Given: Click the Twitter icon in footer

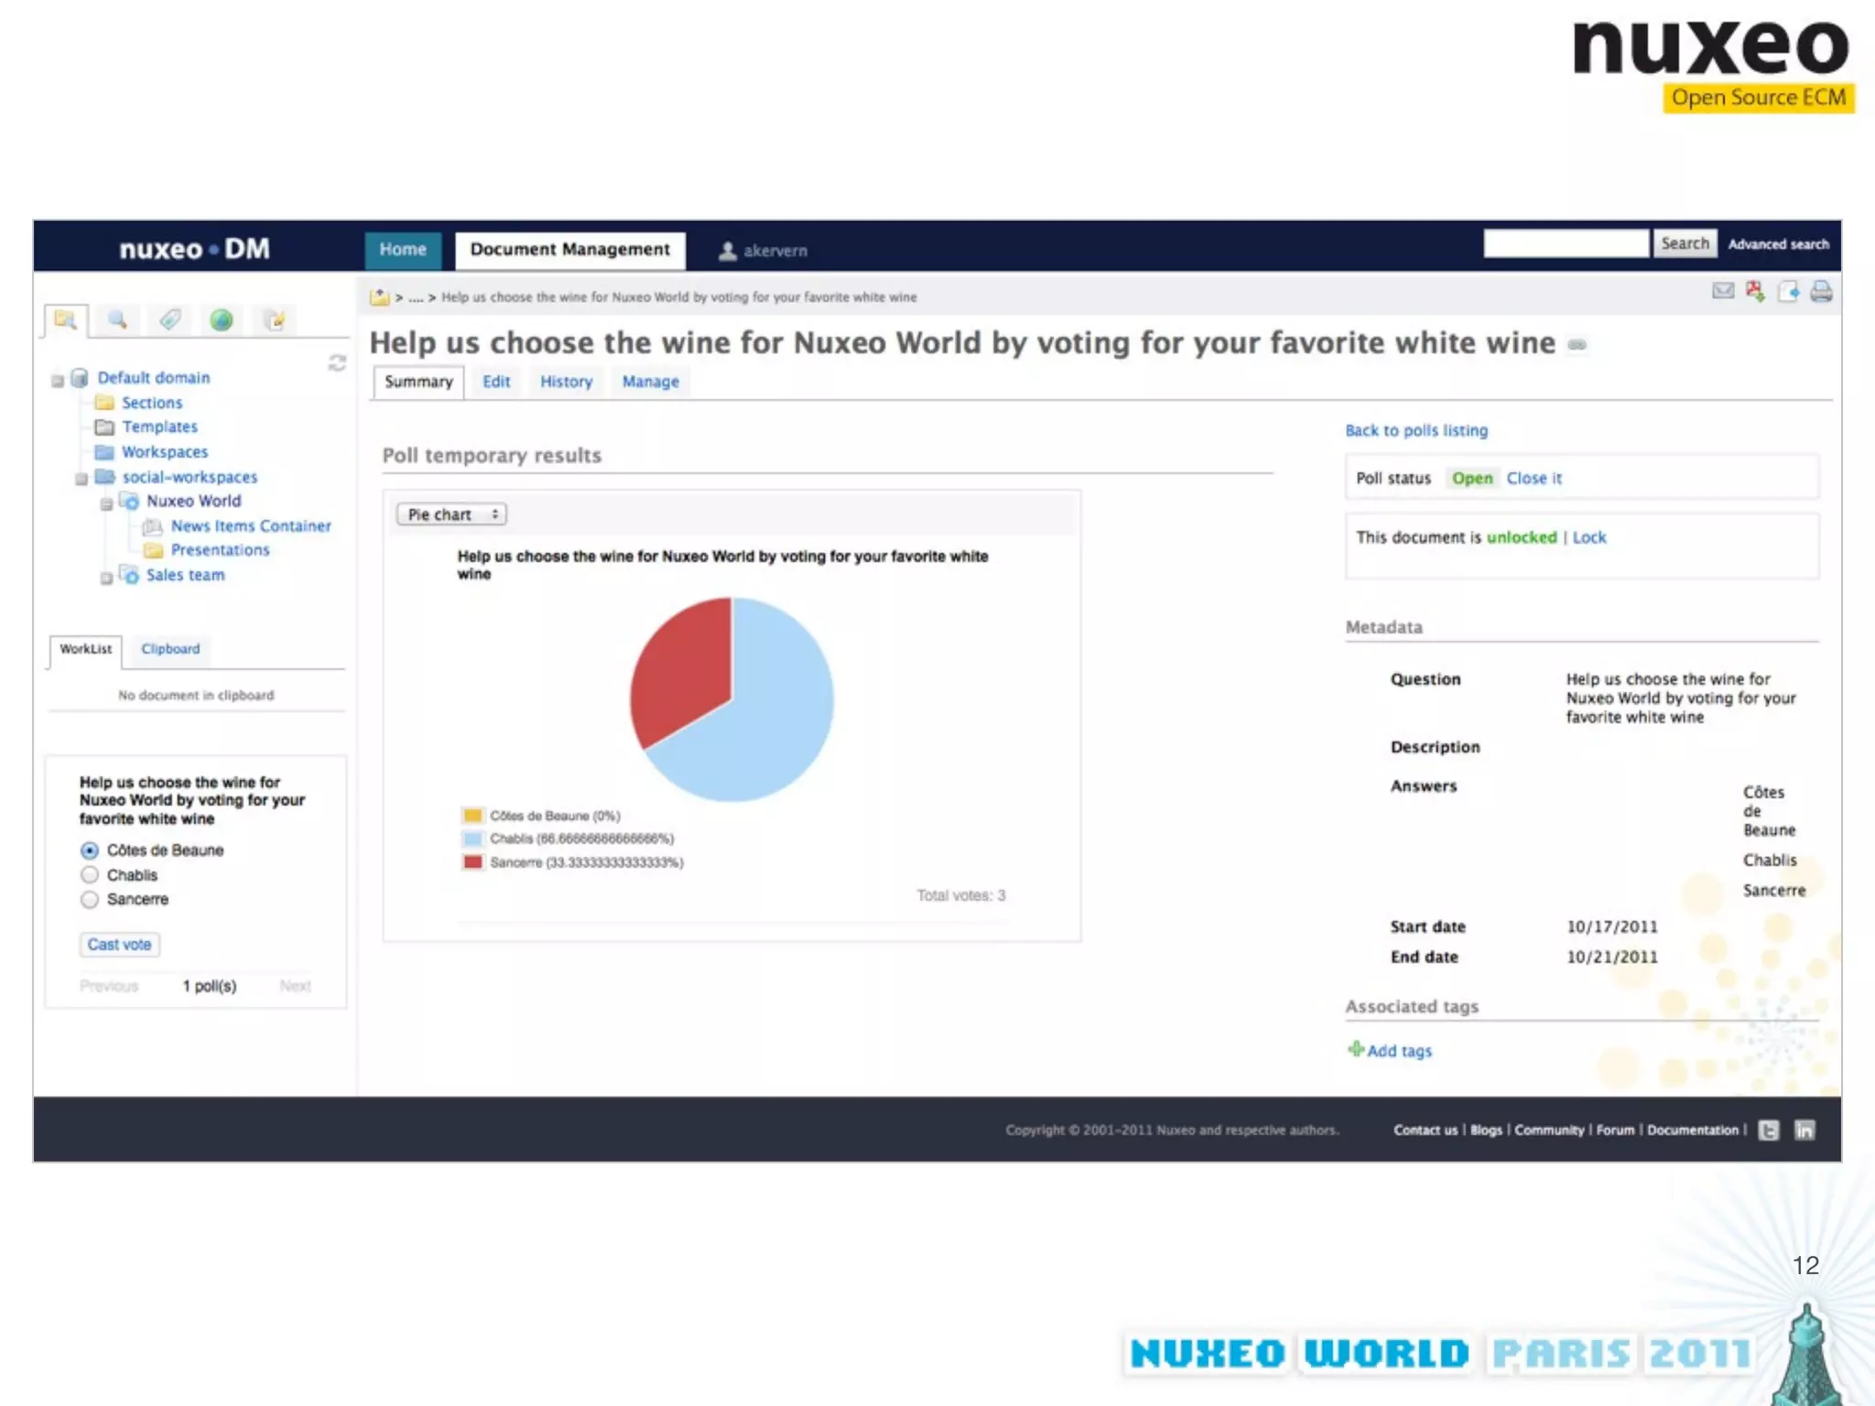Looking at the screenshot, I should [1769, 1130].
